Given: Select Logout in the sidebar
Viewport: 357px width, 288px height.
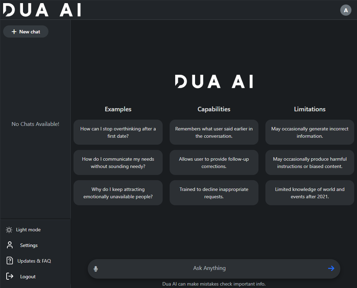Looking at the screenshot, I should click(28, 277).
